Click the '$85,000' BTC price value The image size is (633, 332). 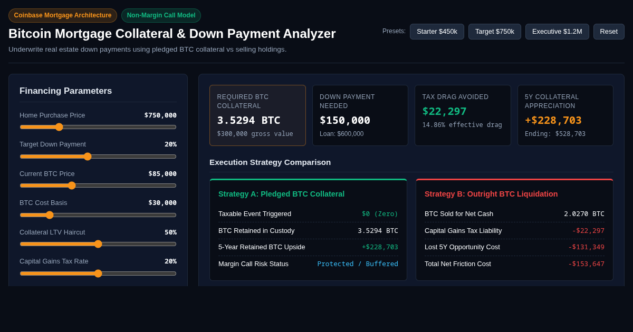pos(162,174)
